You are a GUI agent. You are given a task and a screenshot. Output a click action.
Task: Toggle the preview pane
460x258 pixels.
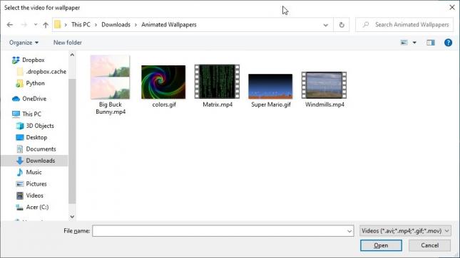430,43
